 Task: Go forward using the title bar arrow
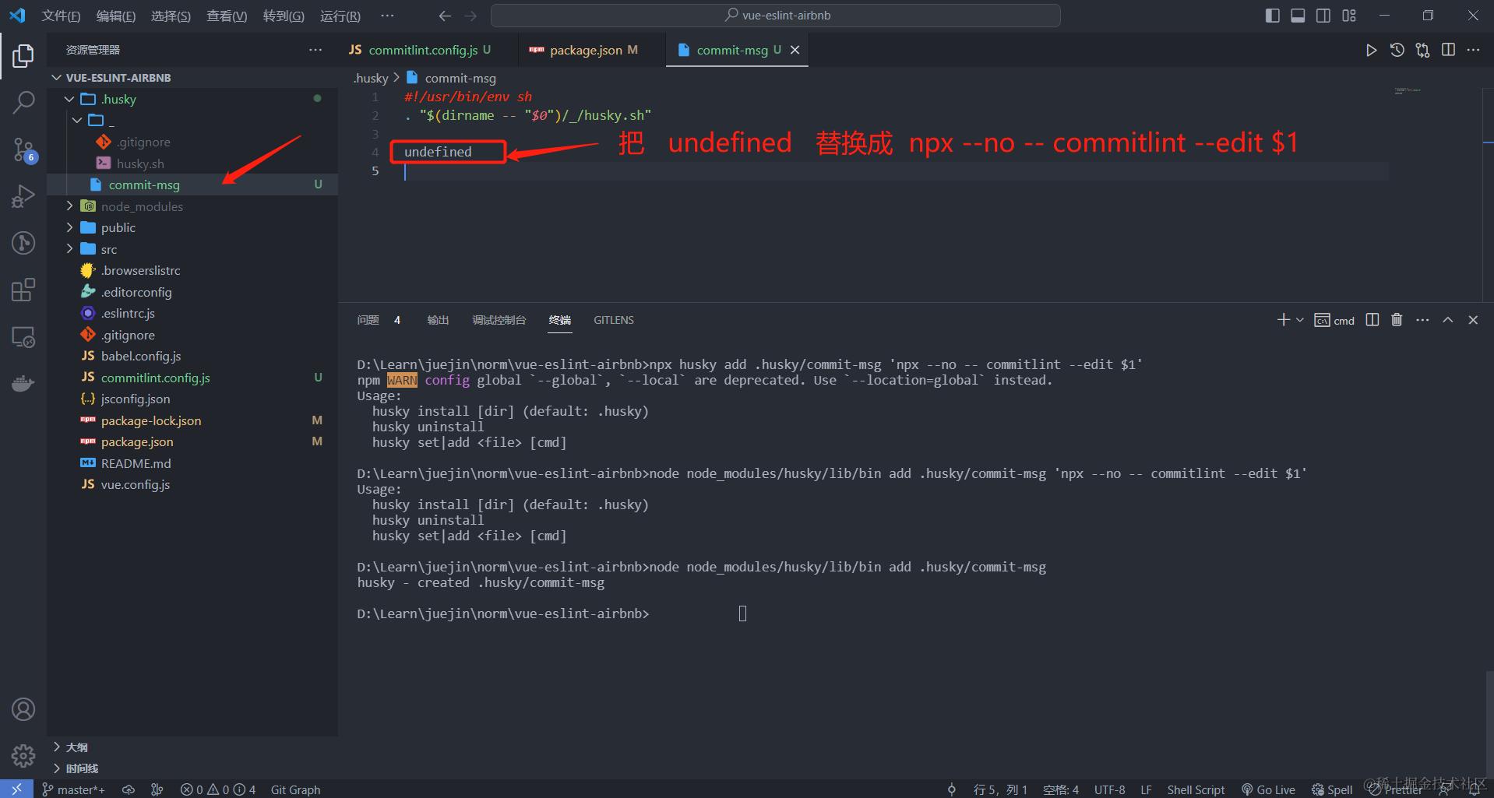click(470, 16)
